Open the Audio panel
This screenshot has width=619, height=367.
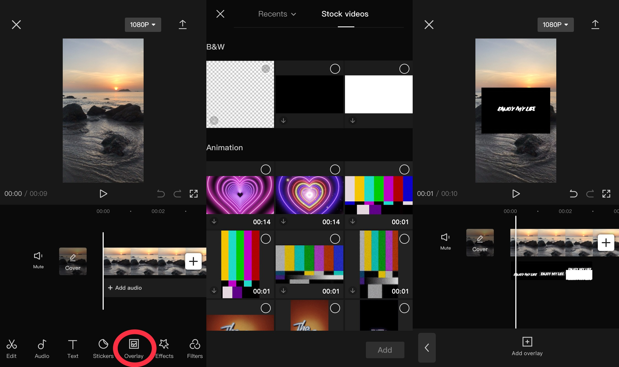click(x=42, y=349)
